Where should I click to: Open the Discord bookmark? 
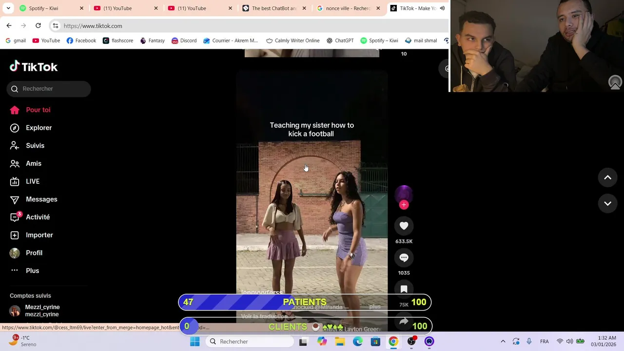[x=184, y=40]
